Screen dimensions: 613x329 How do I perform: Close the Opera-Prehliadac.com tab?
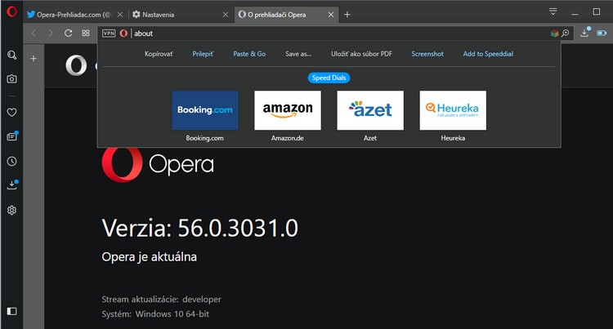(120, 15)
